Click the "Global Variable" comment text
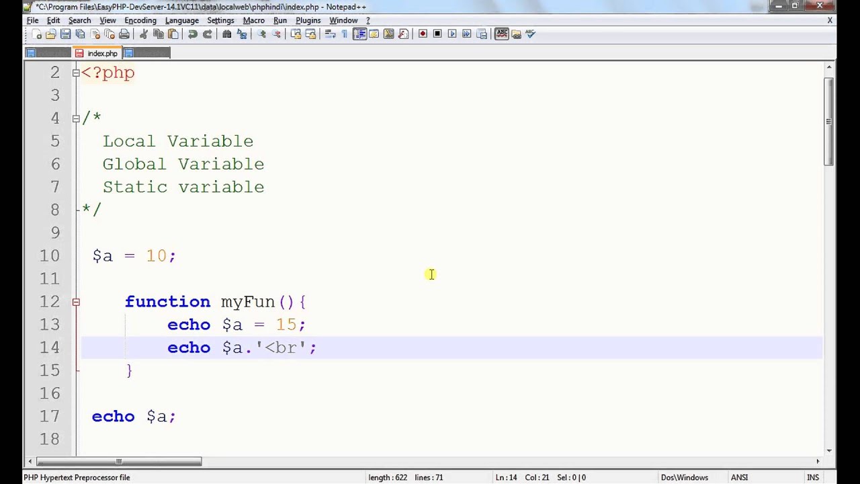The image size is (860, 484). click(183, 164)
